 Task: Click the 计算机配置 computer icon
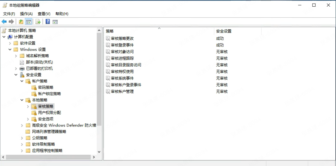(10, 37)
